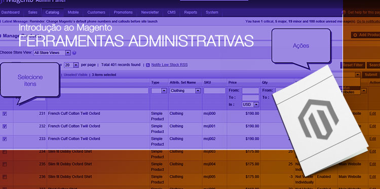Click the Magento logo booklet graphic

[320, 121]
